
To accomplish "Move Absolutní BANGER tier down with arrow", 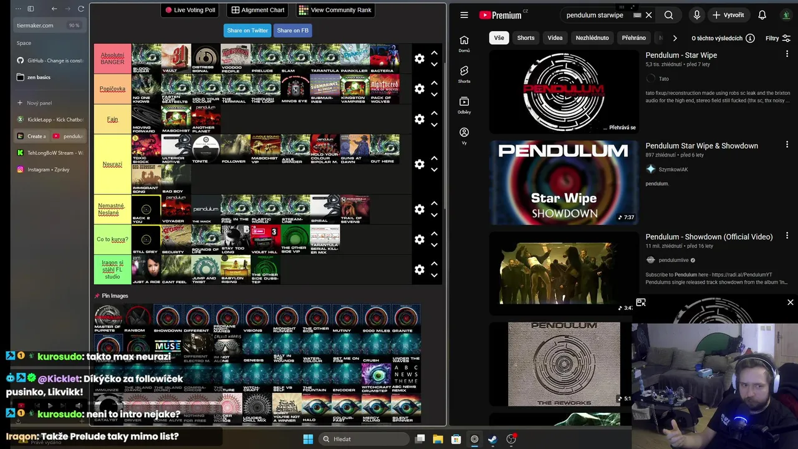I will pyautogui.click(x=435, y=64).
